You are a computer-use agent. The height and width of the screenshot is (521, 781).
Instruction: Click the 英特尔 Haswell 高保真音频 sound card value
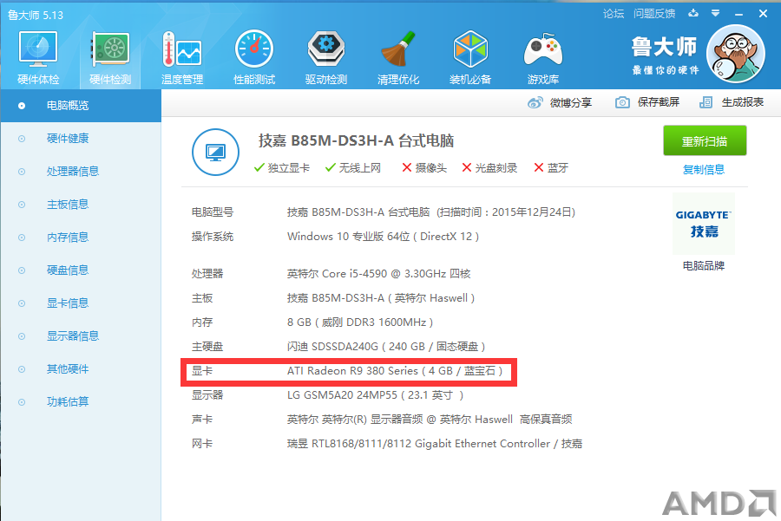430,420
